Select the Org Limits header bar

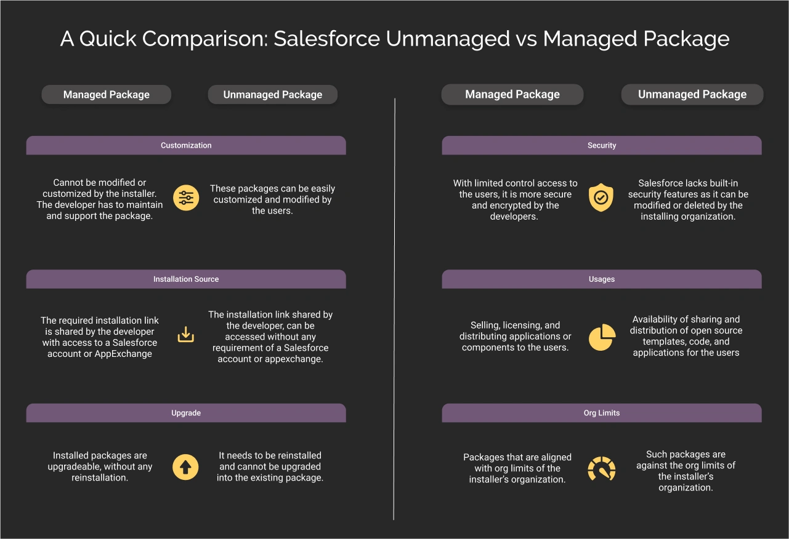(x=601, y=413)
